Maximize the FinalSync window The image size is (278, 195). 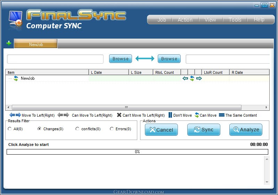click(264, 5)
